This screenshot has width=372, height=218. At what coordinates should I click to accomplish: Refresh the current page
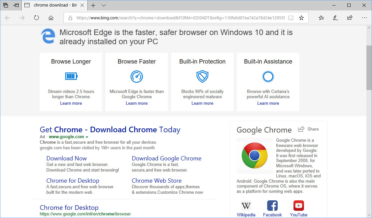(36, 18)
